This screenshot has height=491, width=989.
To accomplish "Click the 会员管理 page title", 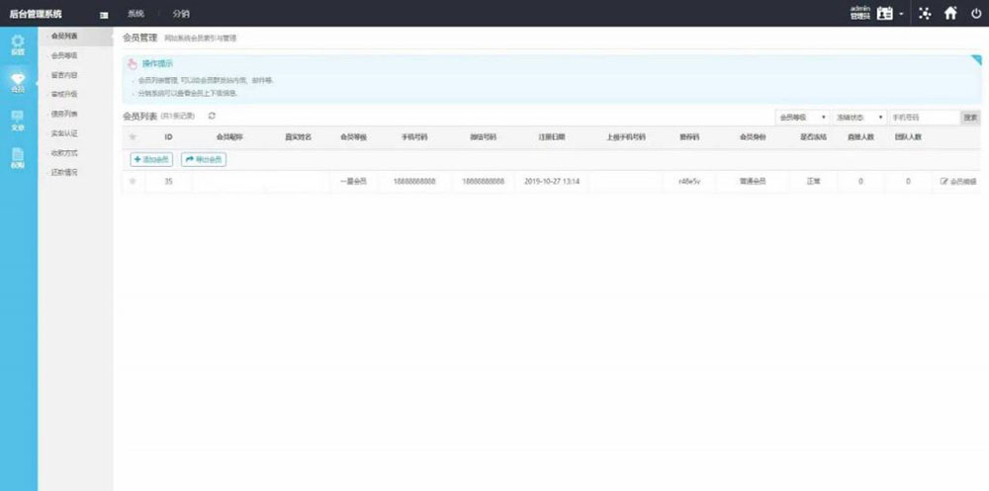I will (x=139, y=38).
